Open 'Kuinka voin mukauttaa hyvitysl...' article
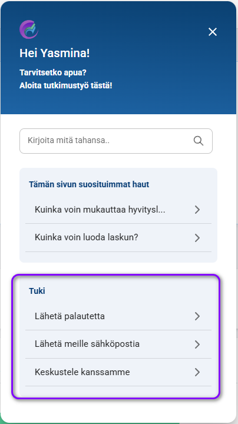 click(118, 210)
